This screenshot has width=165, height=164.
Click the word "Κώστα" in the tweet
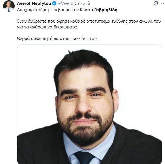pos(86,10)
